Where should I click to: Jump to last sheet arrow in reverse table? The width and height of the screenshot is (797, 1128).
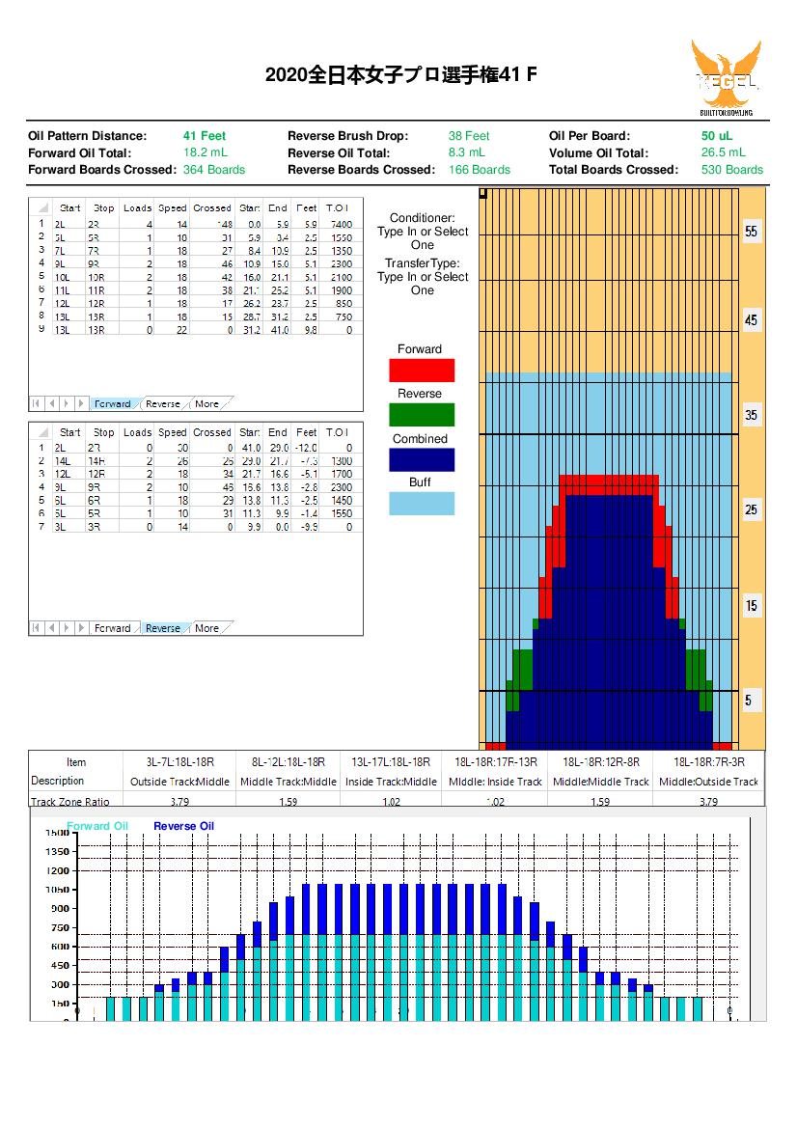(x=81, y=628)
